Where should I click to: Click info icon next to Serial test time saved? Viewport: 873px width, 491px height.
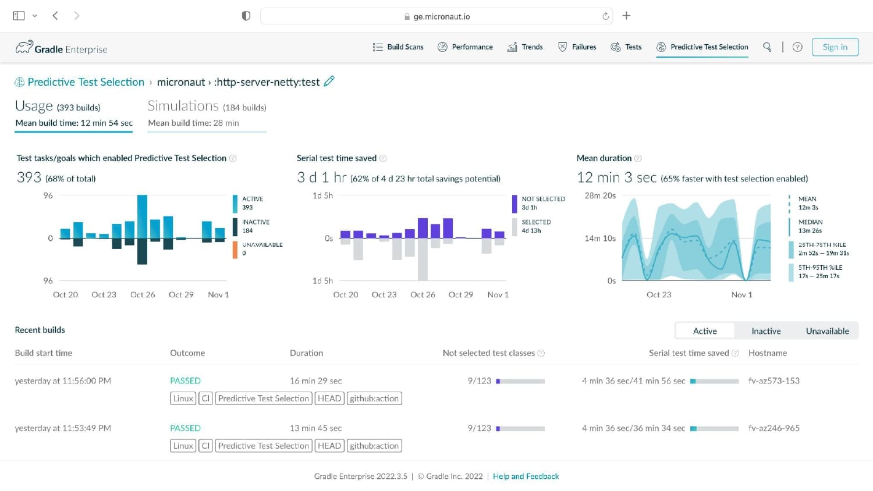383,158
